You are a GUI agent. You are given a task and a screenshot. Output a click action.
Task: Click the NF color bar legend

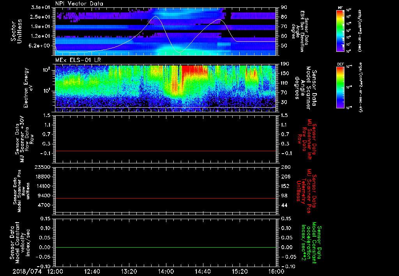point(341,30)
